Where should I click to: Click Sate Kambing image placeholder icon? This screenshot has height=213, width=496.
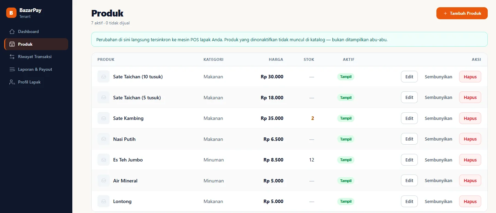103,118
